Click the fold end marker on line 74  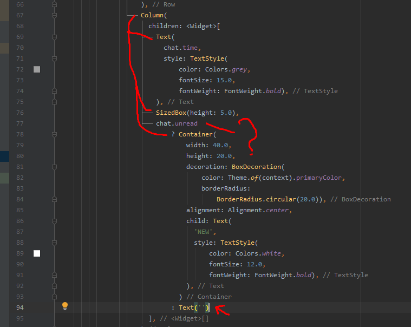click(x=54, y=91)
